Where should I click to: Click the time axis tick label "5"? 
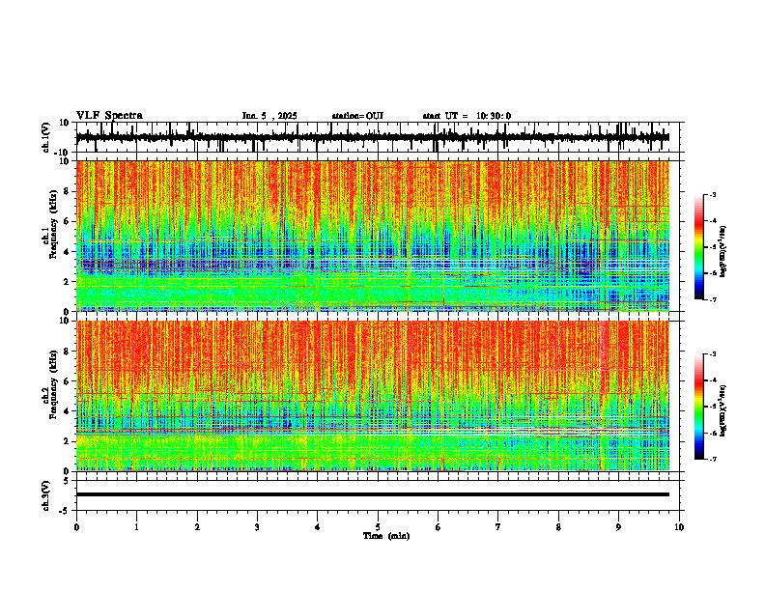[x=378, y=527]
